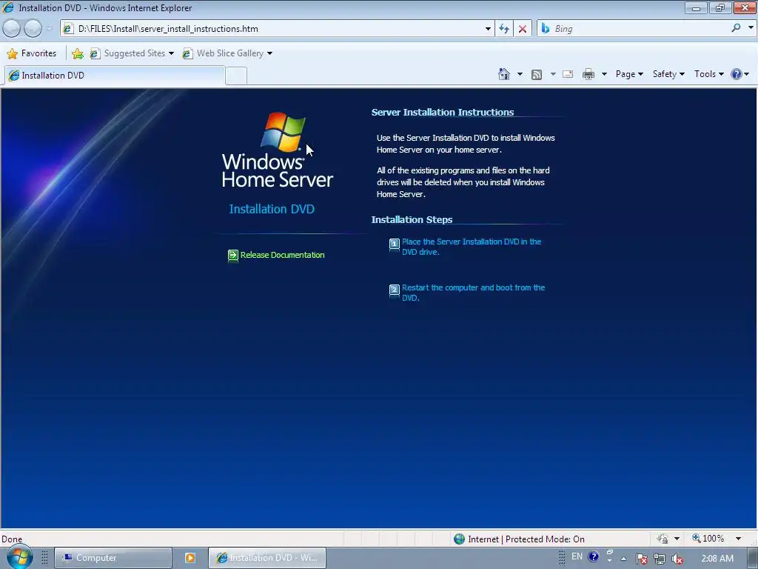Click the network tray icon

[659, 559]
